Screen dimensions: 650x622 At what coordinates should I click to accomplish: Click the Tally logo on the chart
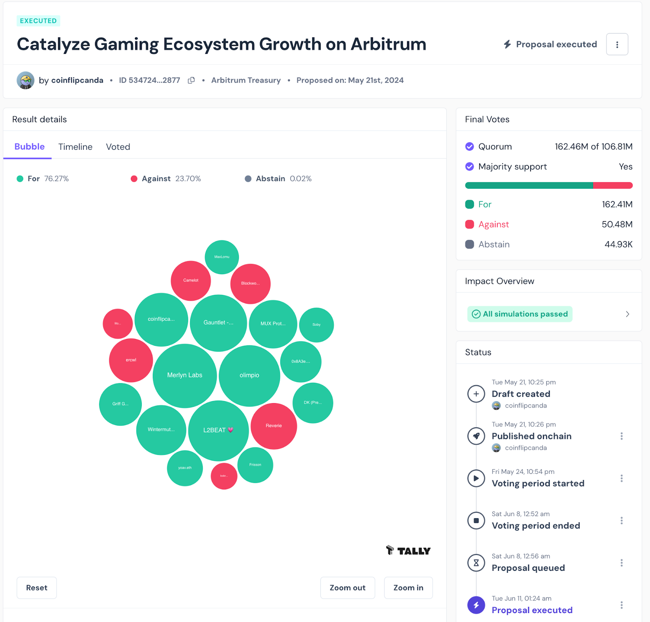coord(408,550)
